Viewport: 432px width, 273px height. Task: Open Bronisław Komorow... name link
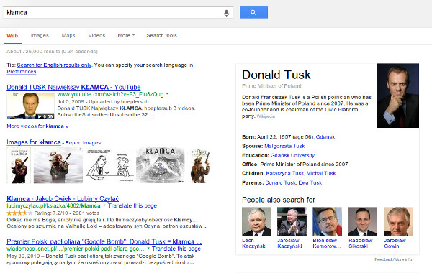(327, 244)
